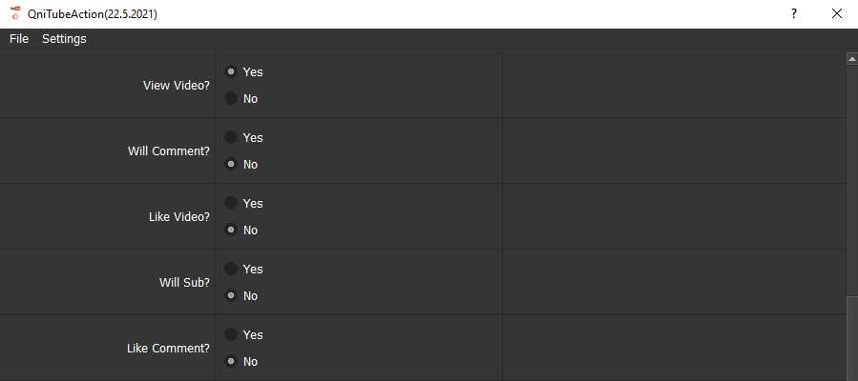Click the QniTubeAction app icon in title bar

pos(14,13)
